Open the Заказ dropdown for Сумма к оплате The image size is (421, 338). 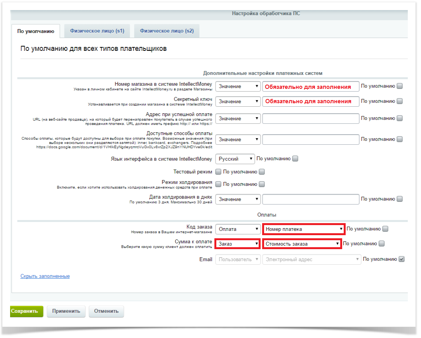[238, 244]
